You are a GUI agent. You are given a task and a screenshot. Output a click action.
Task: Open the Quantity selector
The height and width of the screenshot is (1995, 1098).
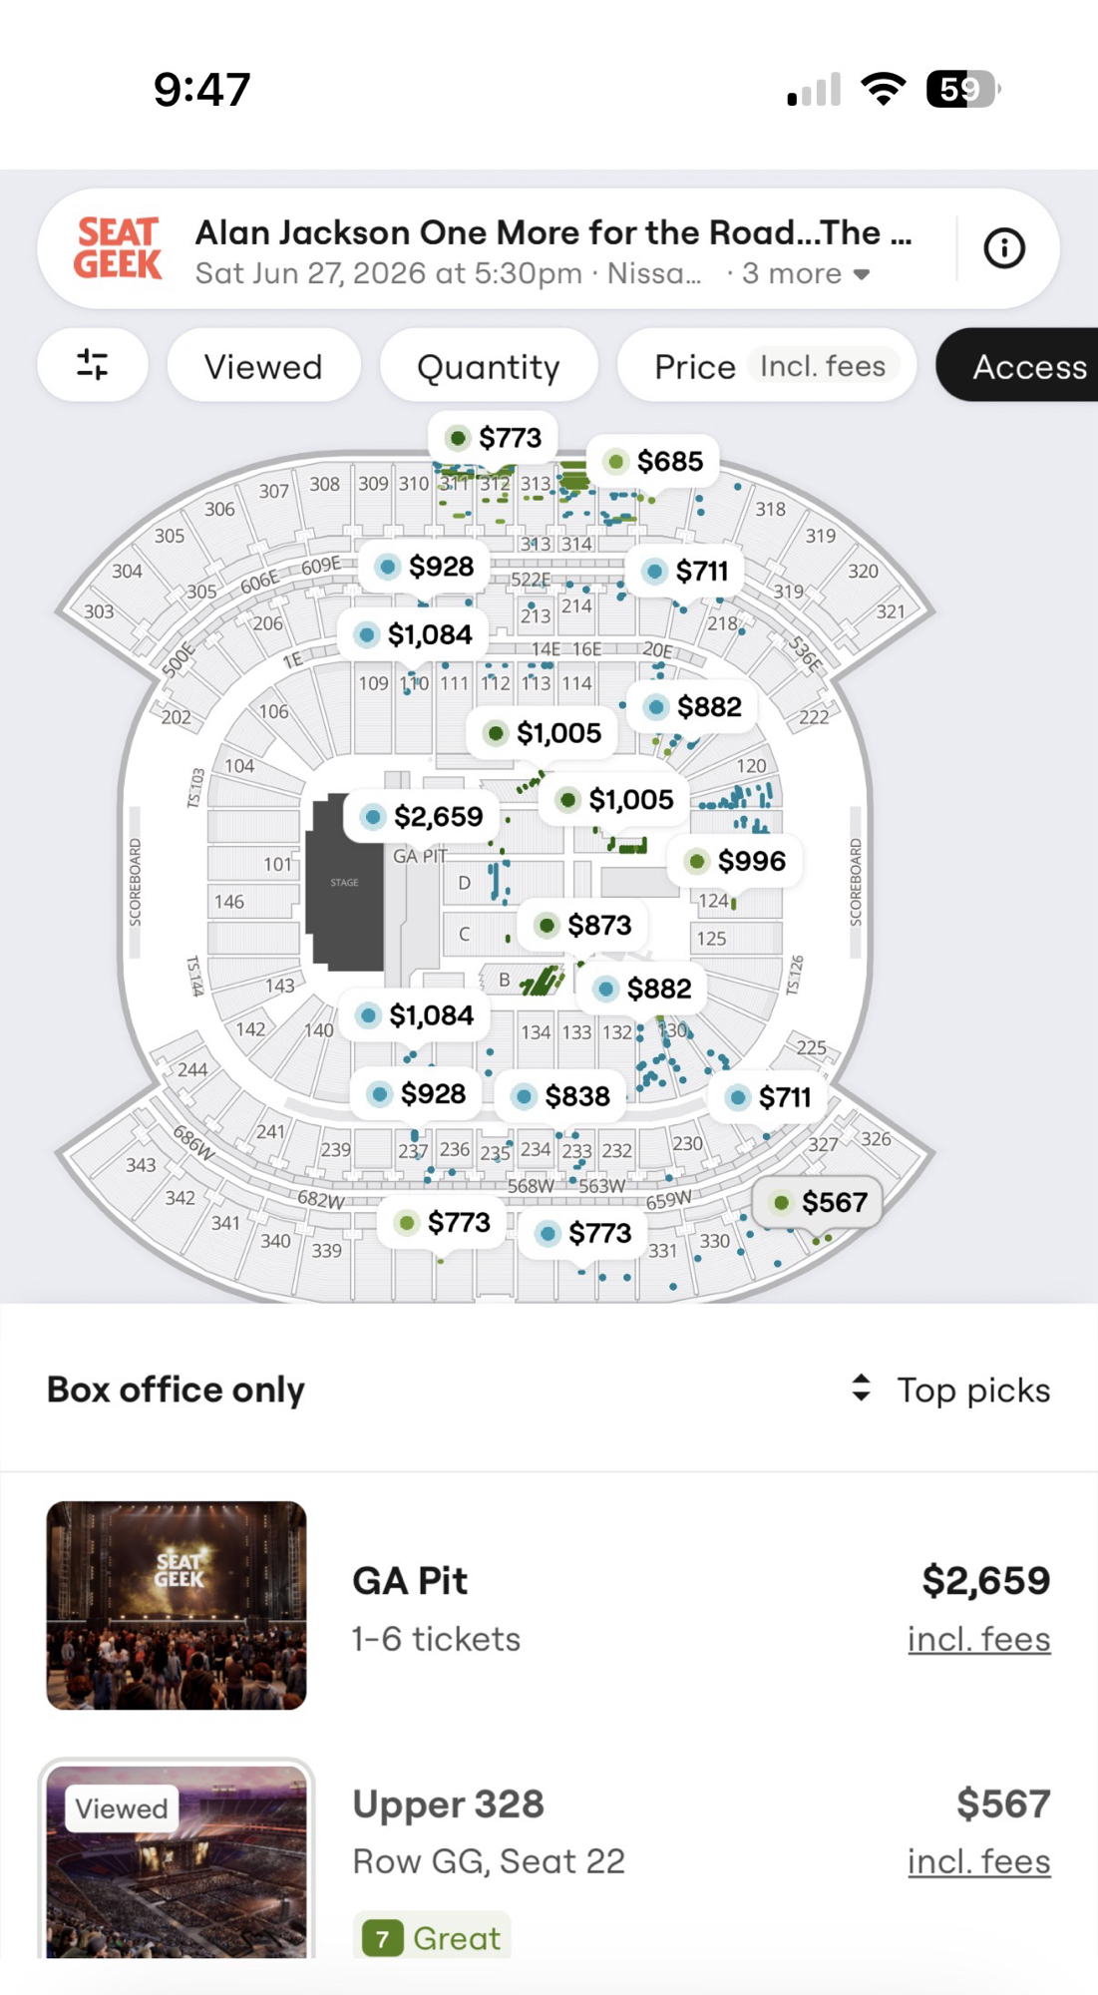(x=488, y=366)
